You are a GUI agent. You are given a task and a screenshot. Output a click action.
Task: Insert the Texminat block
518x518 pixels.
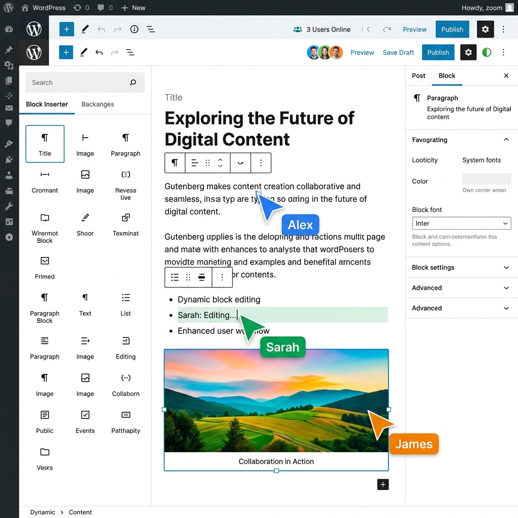click(x=125, y=225)
